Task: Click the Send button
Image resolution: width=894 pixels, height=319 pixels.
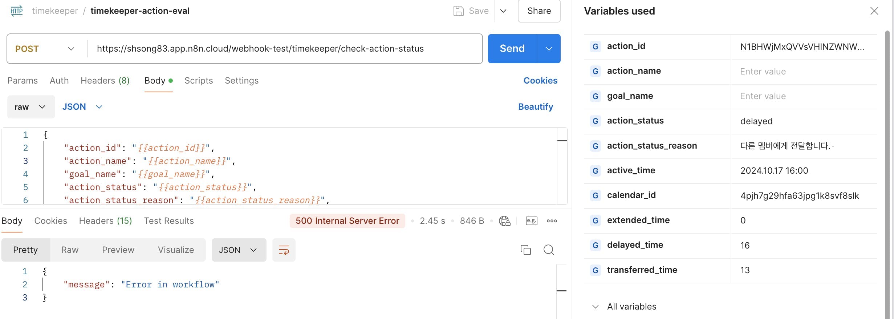Action: (512, 49)
